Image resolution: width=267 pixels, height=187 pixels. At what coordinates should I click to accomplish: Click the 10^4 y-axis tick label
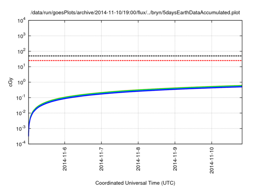coord(22,20)
